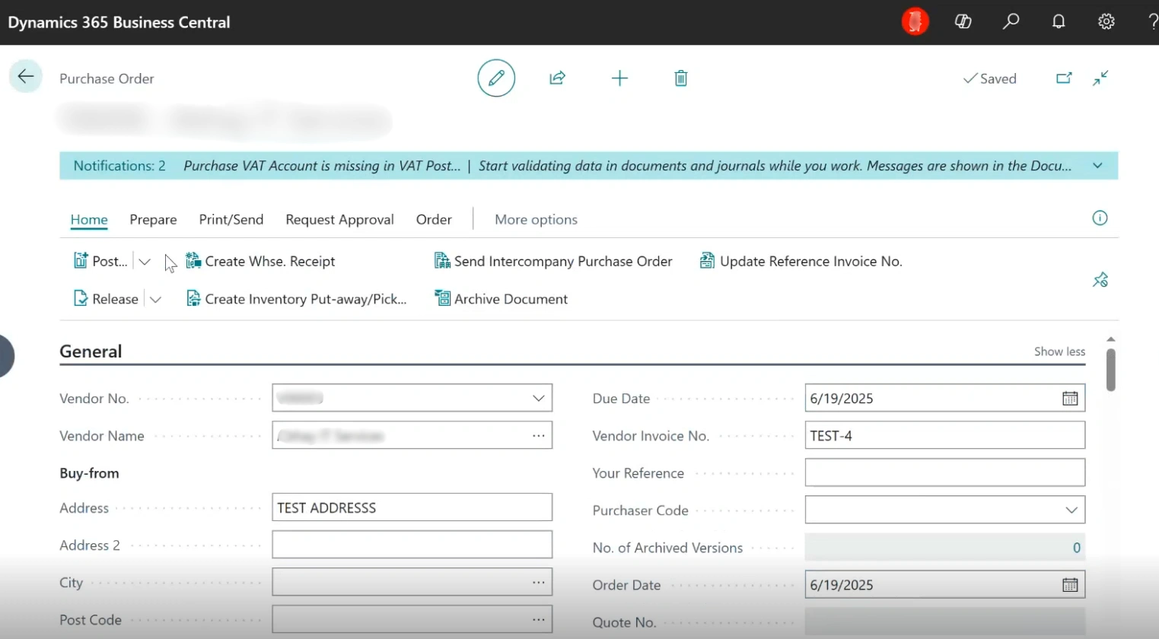Expand the Release dropdown arrow
This screenshot has height=639, width=1159.
(x=155, y=299)
